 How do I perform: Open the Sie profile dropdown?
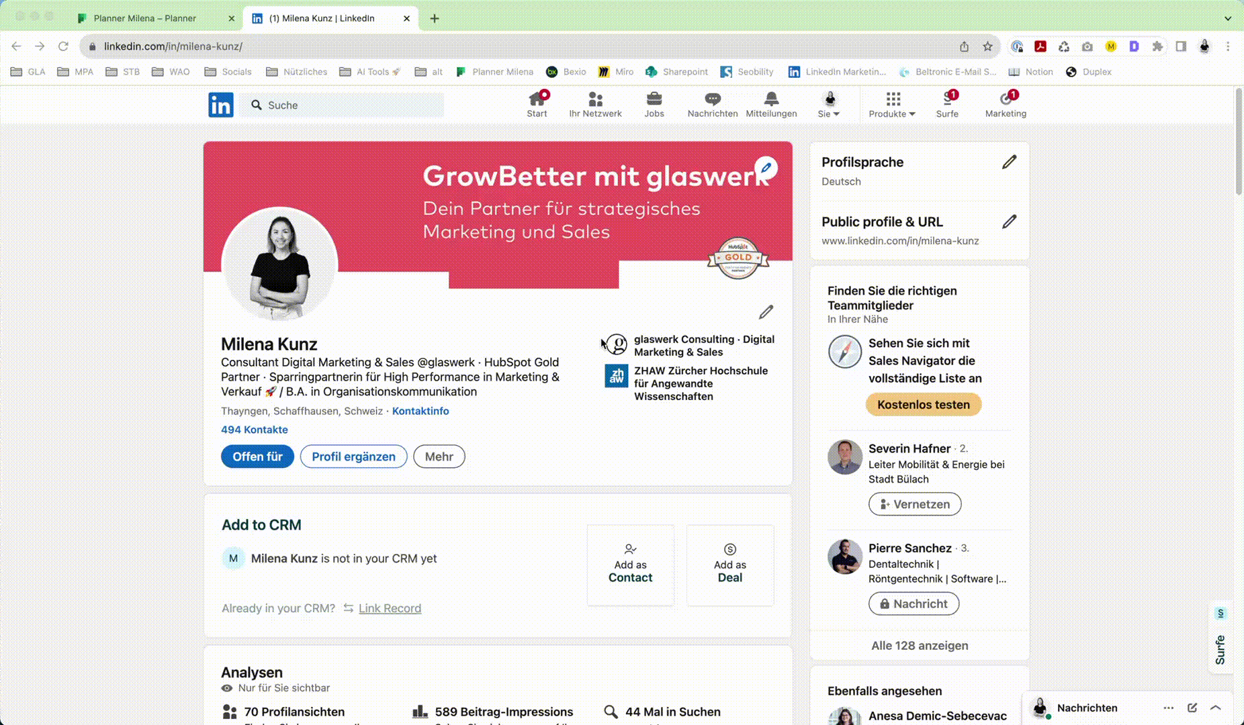830,105
